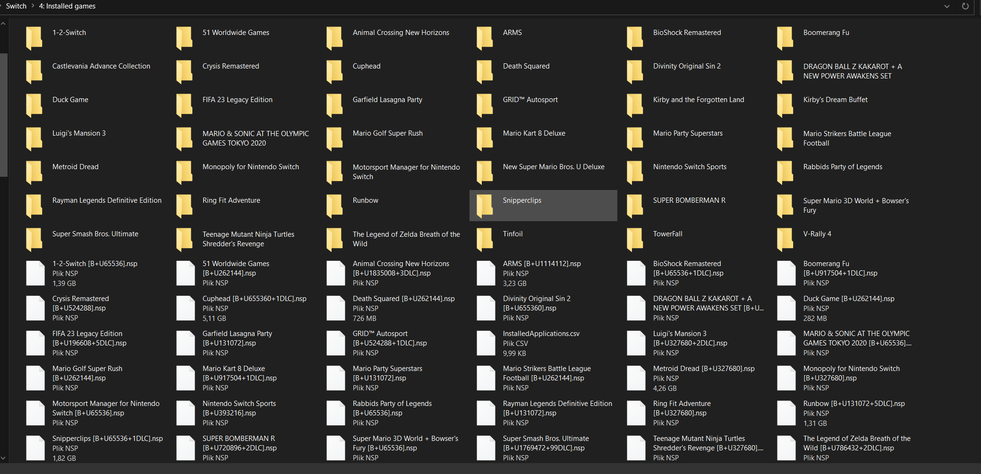Click the Garfield Lasagna Party folder name

387,100
